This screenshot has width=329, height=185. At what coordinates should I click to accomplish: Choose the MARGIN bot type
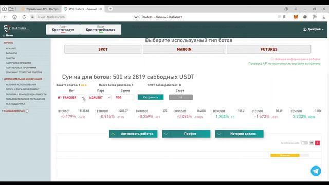pos(184,49)
